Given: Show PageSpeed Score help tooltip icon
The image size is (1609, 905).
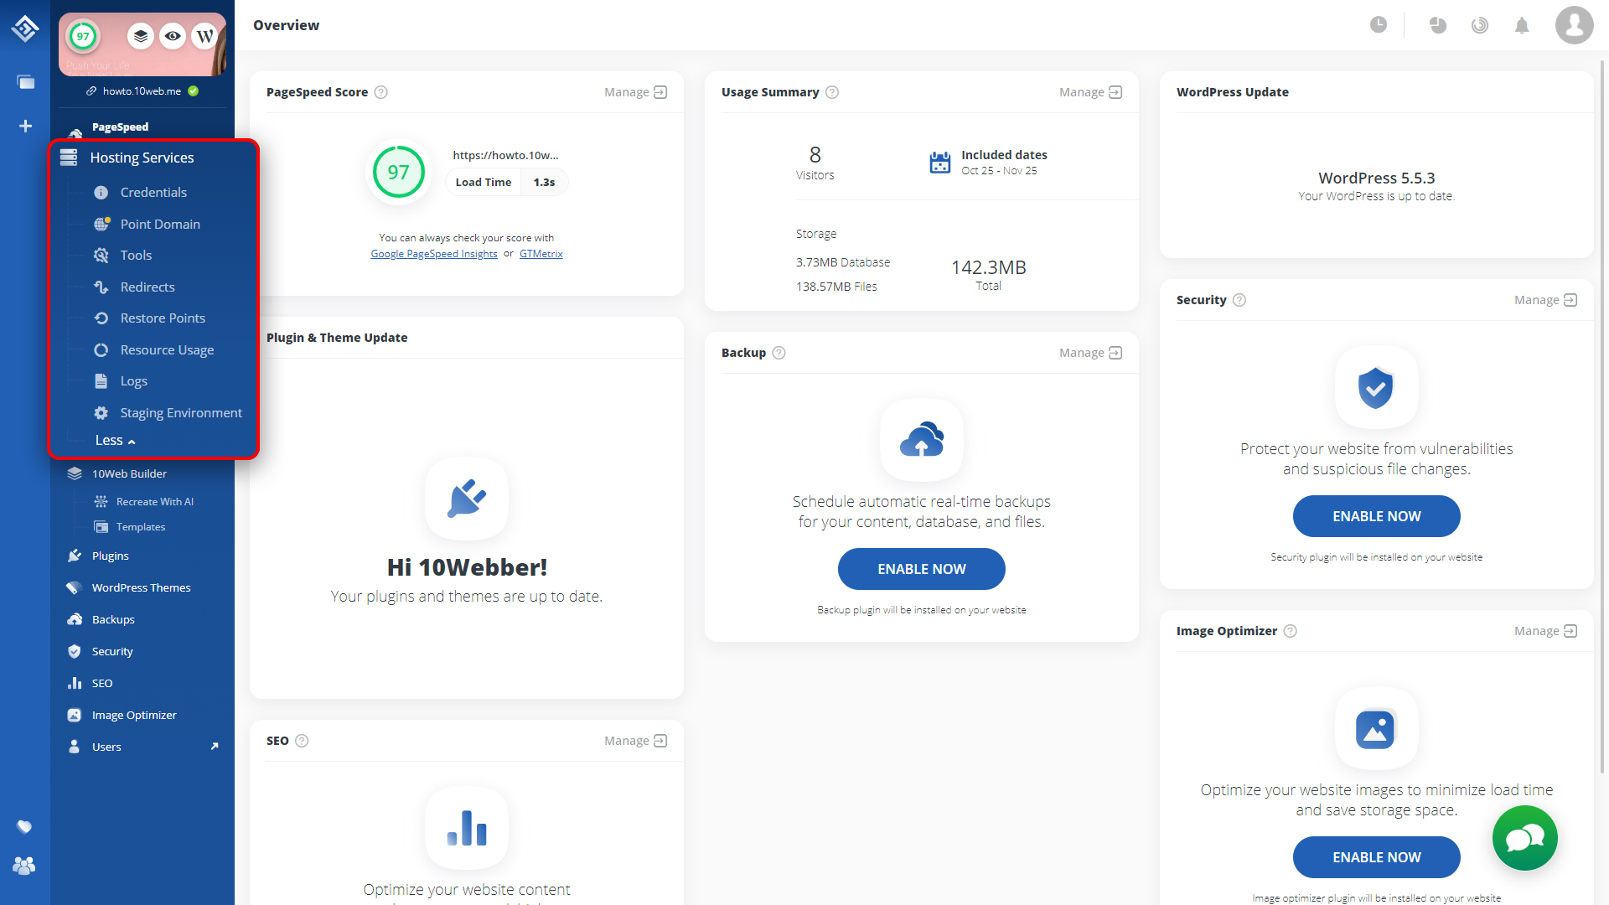Looking at the screenshot, I should [381, 92].
